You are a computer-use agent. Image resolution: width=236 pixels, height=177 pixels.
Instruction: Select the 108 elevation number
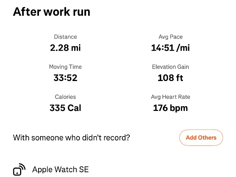[x=165, y=78]
